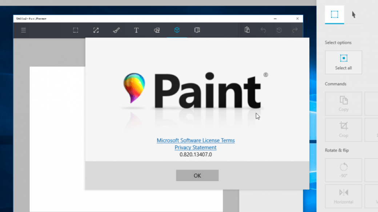
Task: Flip selection with the Horizontal button
Action: point(343,196)
